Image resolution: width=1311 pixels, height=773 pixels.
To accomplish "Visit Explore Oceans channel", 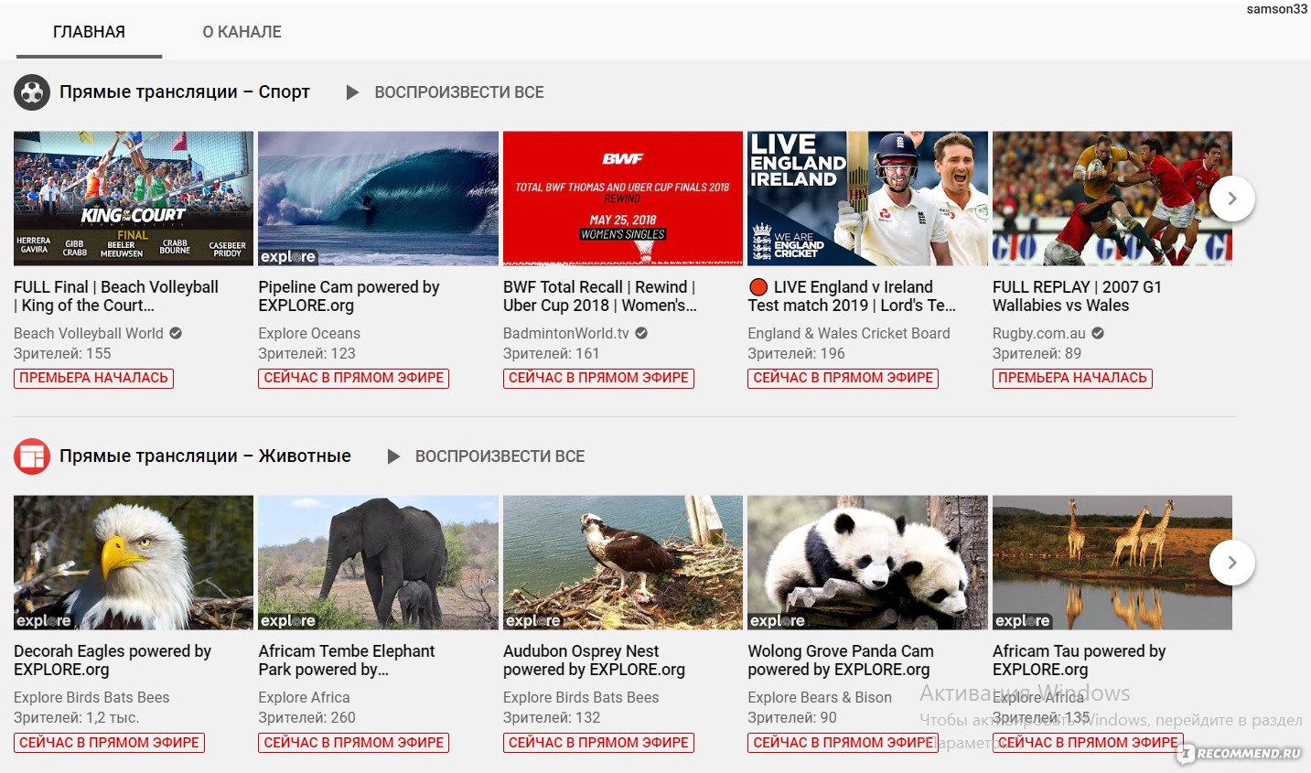I will [x=309, y=334].
